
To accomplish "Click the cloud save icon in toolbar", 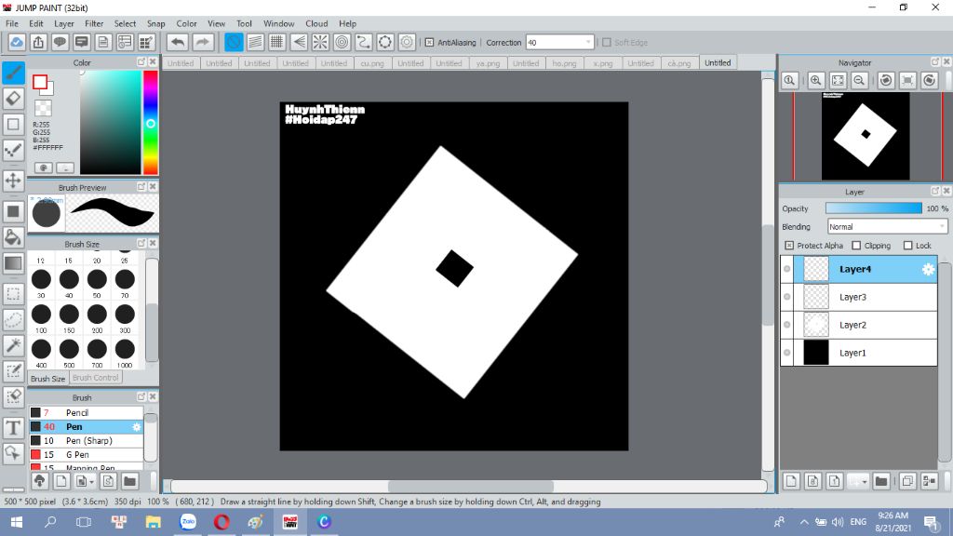I will coord(17,42).
